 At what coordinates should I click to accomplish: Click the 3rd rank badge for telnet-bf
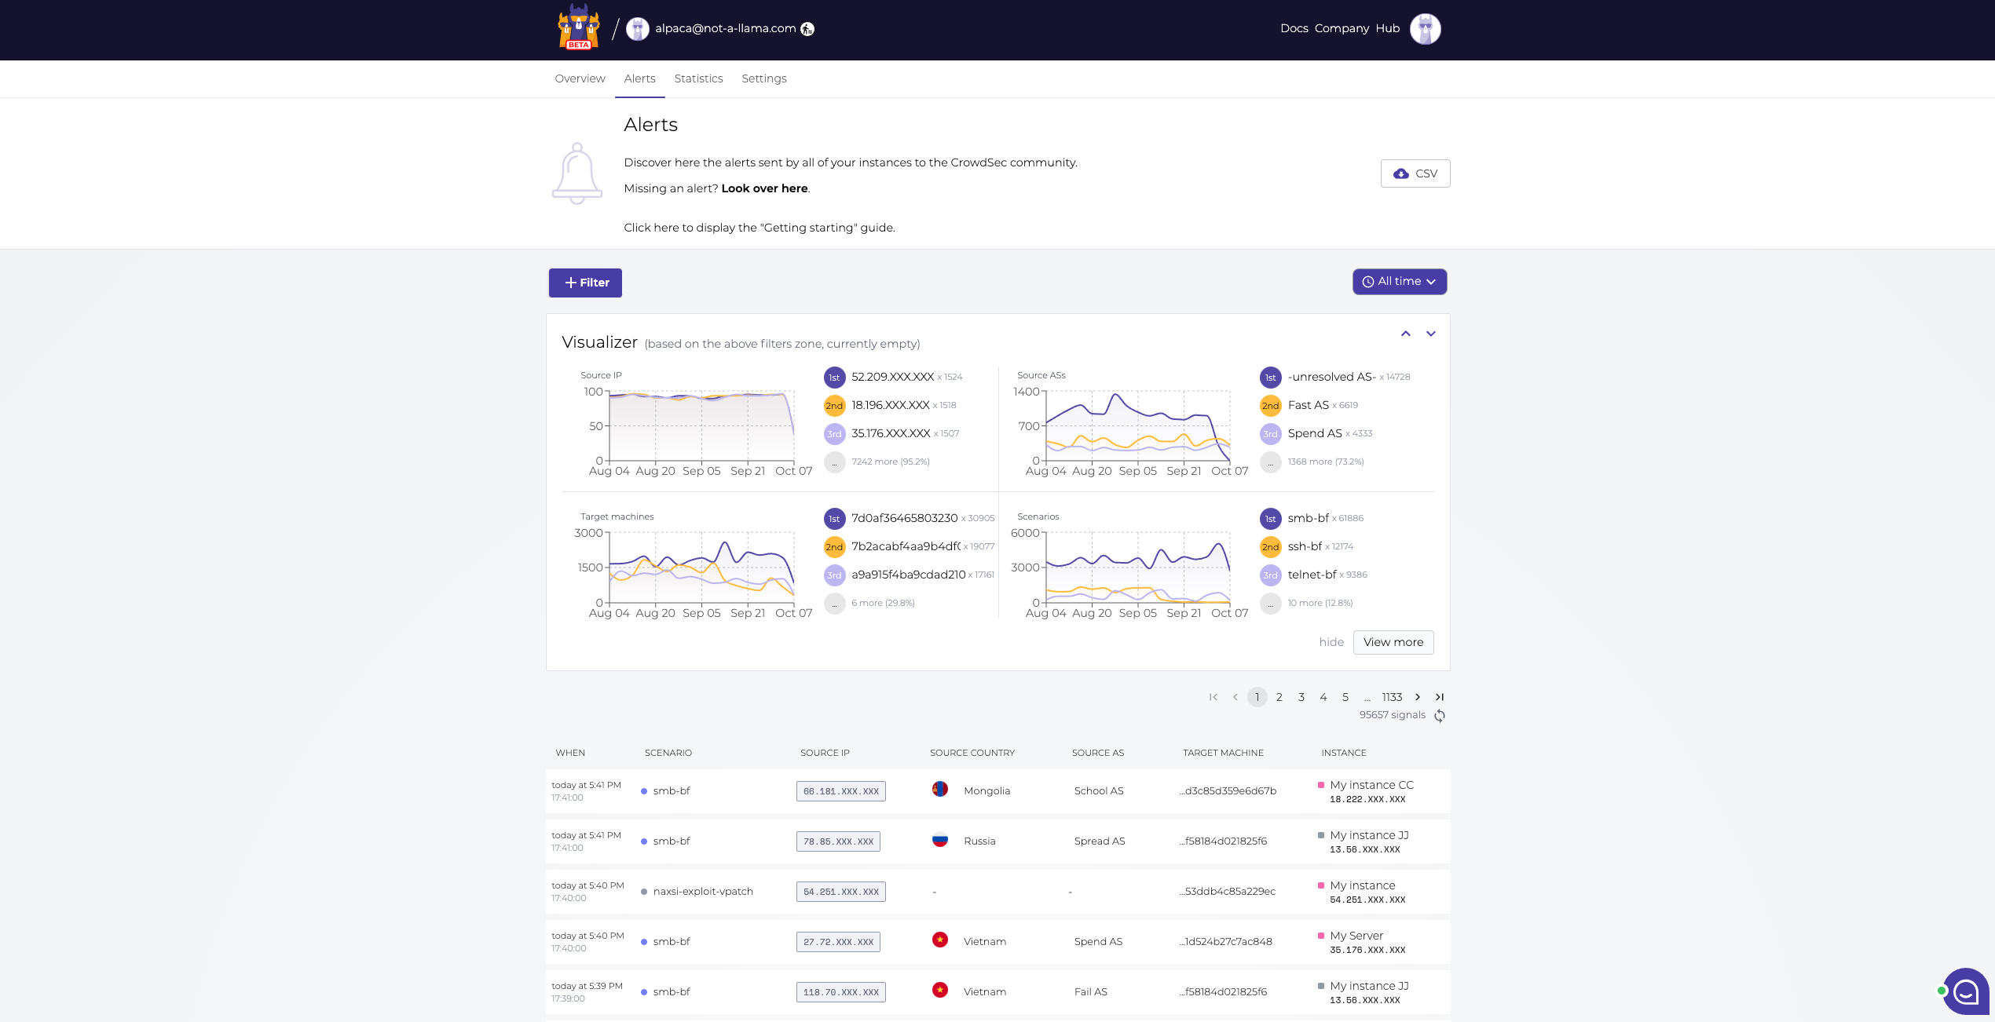point(1271,575)
